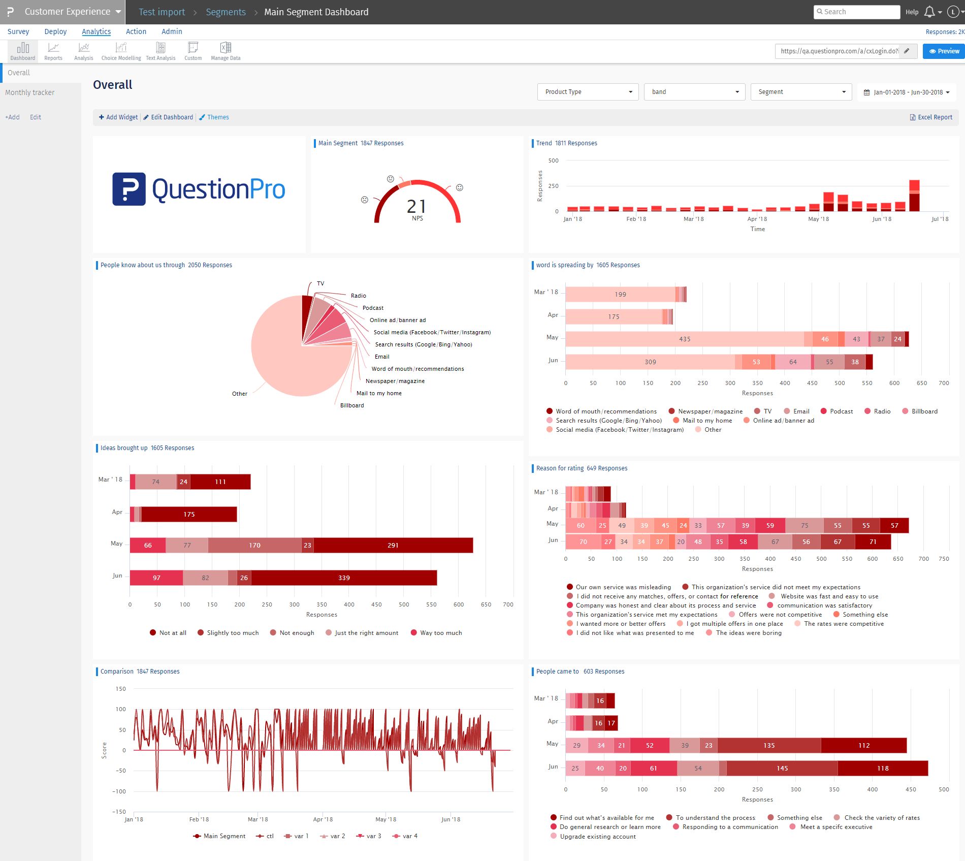Click the 339 Jun bar in Ideas brought up
The width and height of the screenshot is (965, 861).
(344, 578)
